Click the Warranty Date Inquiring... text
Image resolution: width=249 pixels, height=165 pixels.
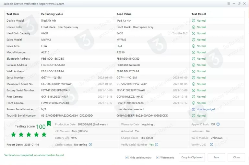click(x=148, y=124)
